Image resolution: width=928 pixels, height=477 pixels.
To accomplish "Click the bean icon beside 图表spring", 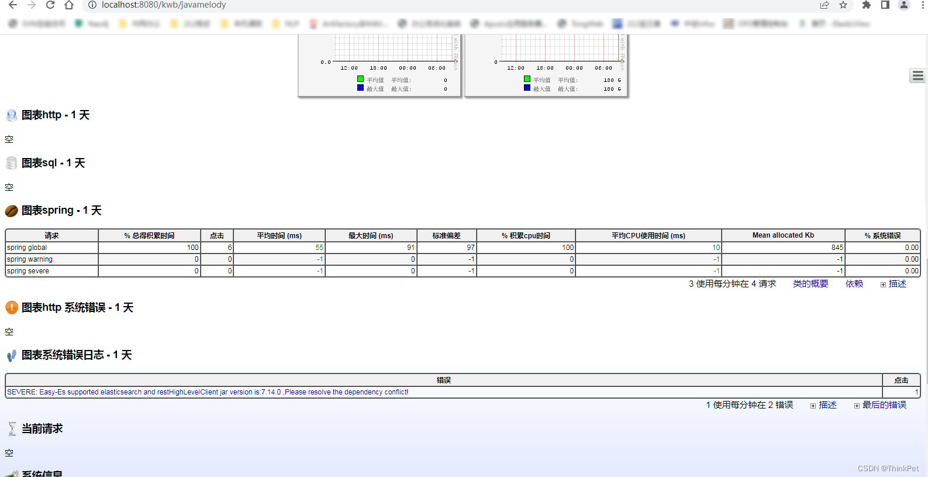I will coord(11,211).
